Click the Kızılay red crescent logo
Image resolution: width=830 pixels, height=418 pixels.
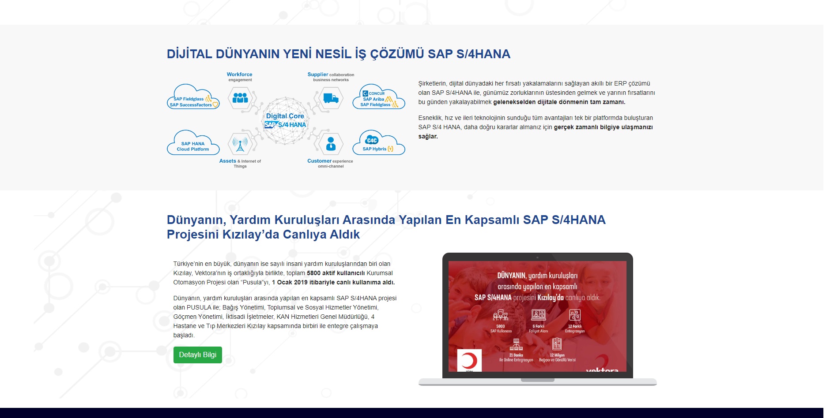coord(469,361)
